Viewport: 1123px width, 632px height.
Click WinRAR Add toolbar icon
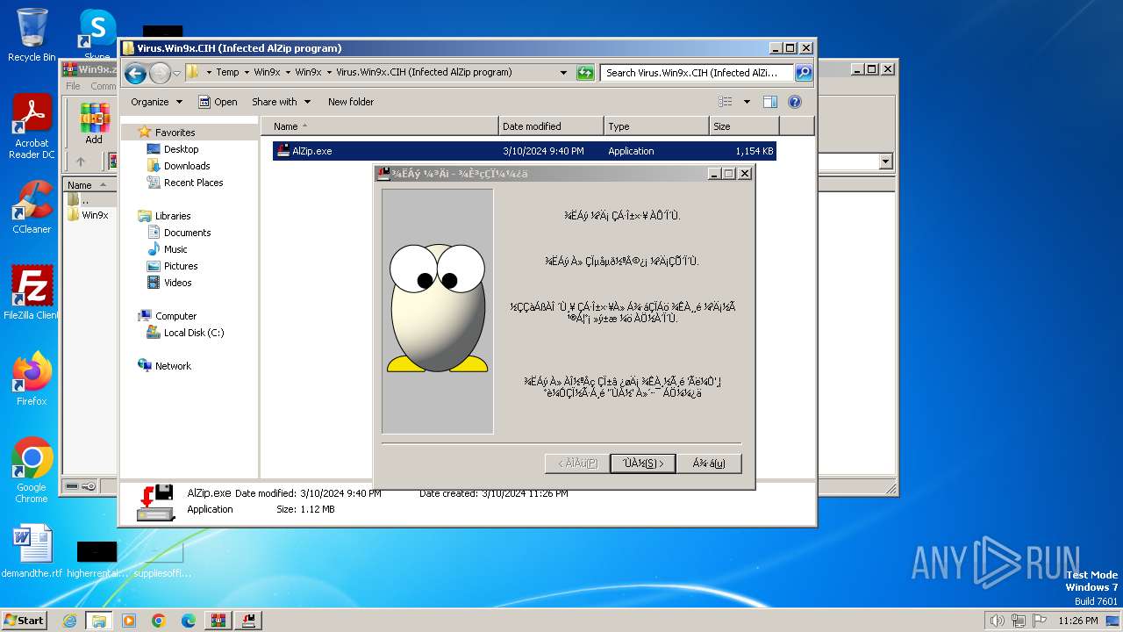point(94,123)
